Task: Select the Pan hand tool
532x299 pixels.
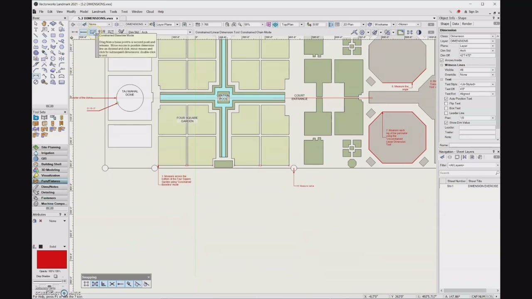Action: (x=44, y=24)
